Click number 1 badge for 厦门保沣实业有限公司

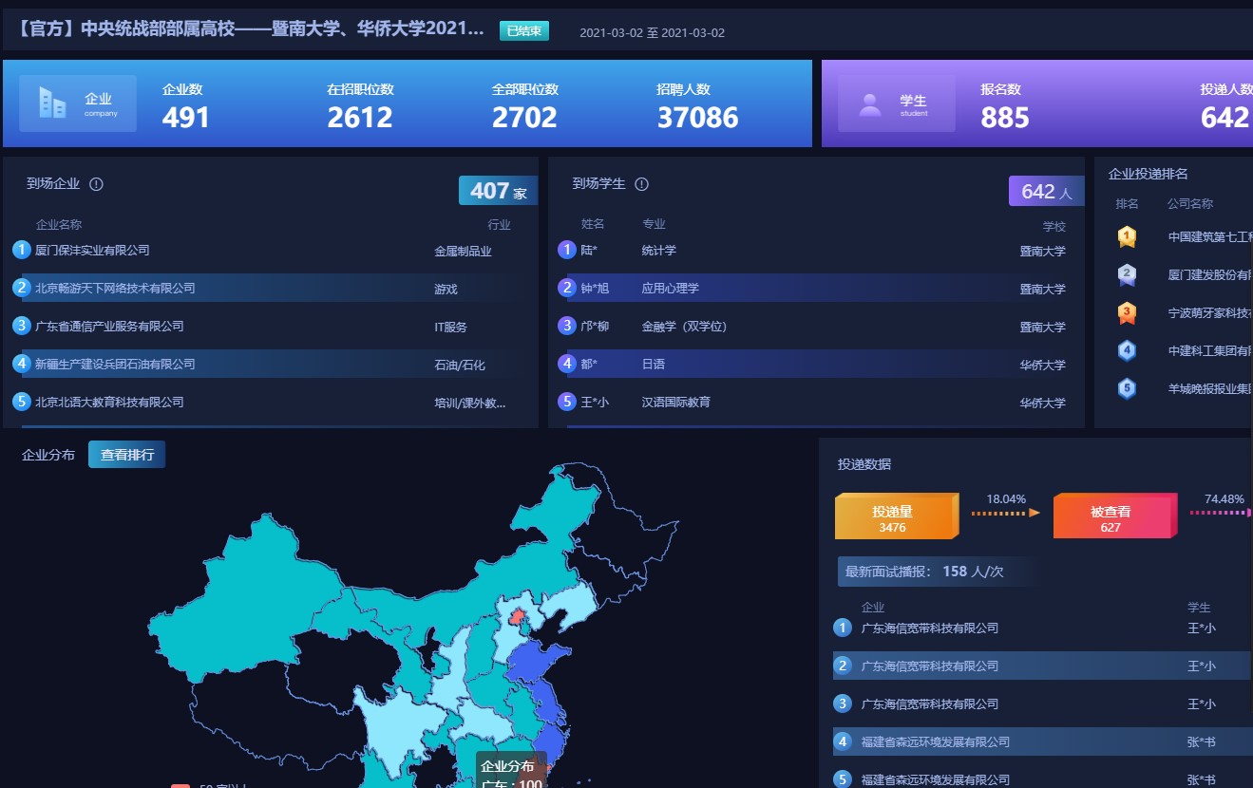(22, 250)
